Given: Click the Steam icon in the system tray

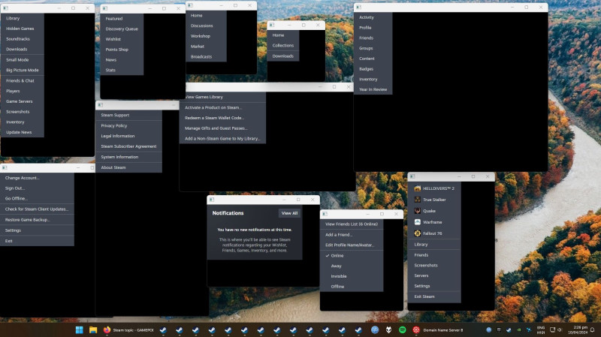Looking at the screenshot, I should click(509, 329).
